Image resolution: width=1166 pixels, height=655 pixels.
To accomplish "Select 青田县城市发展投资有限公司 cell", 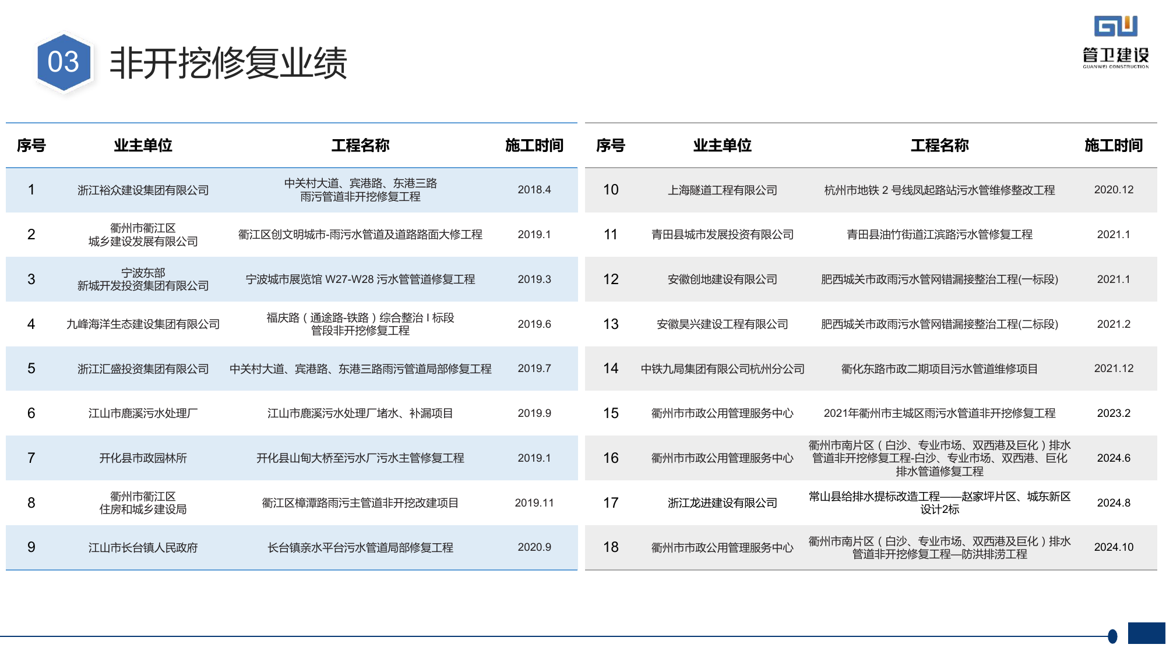I will (x=723, y=235).
